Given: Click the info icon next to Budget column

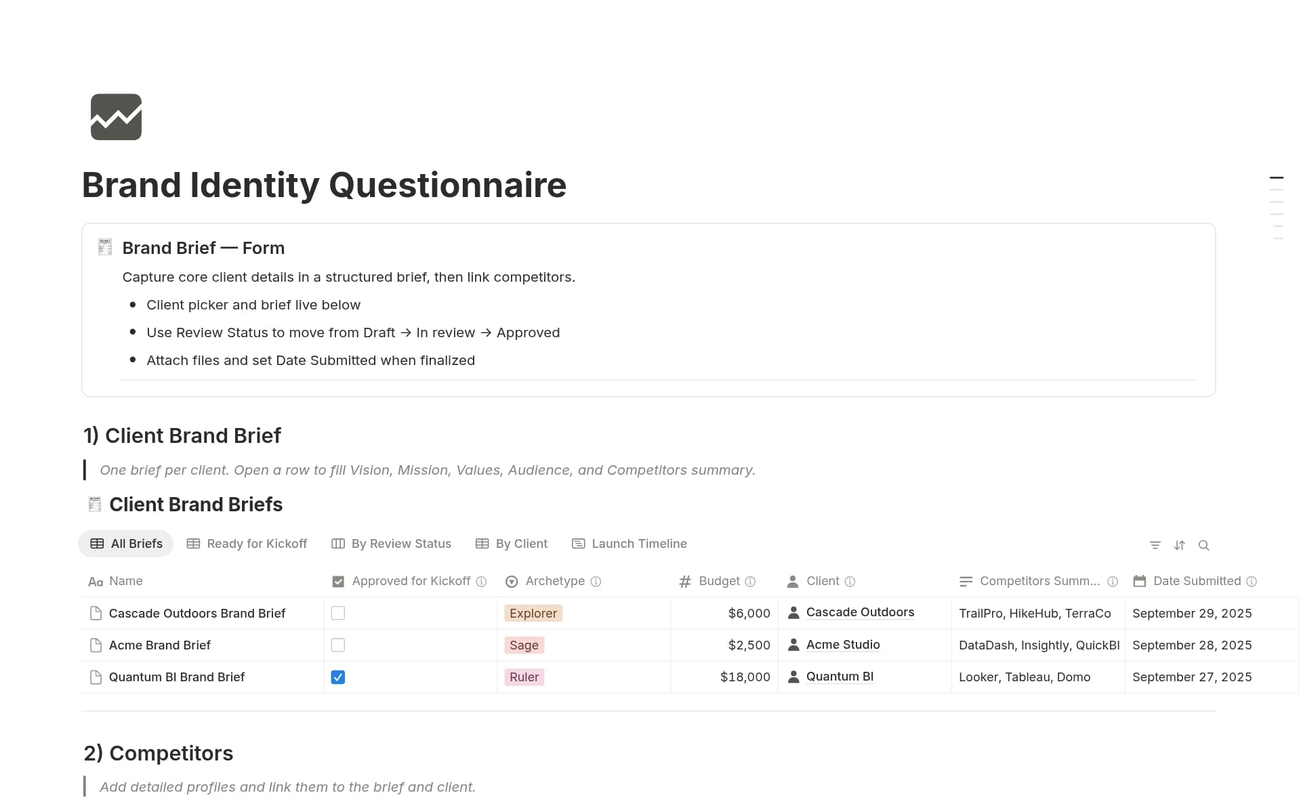Looking at the screenshot, I should (750, 581).
